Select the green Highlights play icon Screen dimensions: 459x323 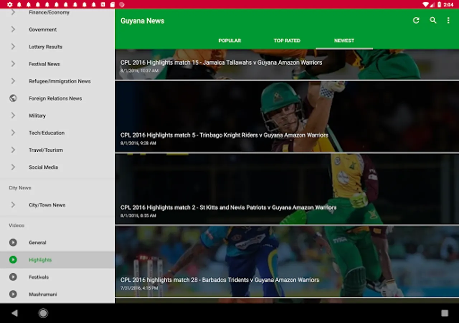point(13,259)
